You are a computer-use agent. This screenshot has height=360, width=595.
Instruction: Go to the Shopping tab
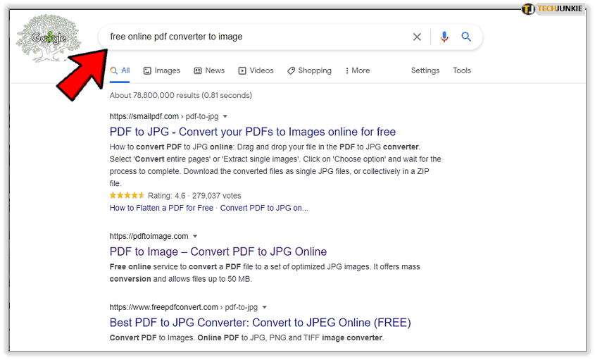309,70
